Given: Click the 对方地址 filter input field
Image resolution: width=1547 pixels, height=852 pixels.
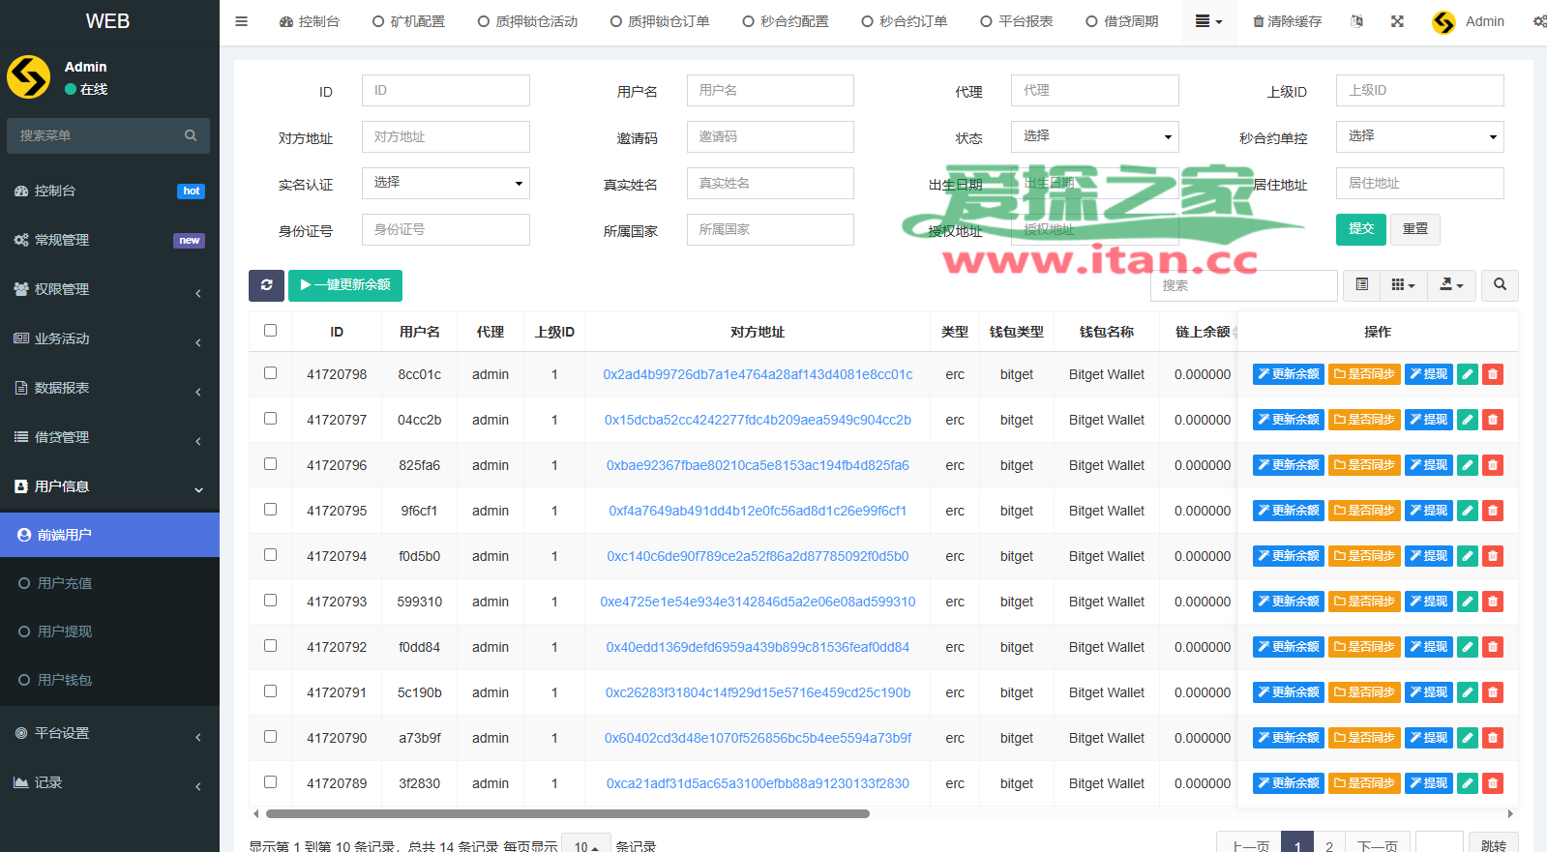Looking at the screenshot, I should (446, 136).
